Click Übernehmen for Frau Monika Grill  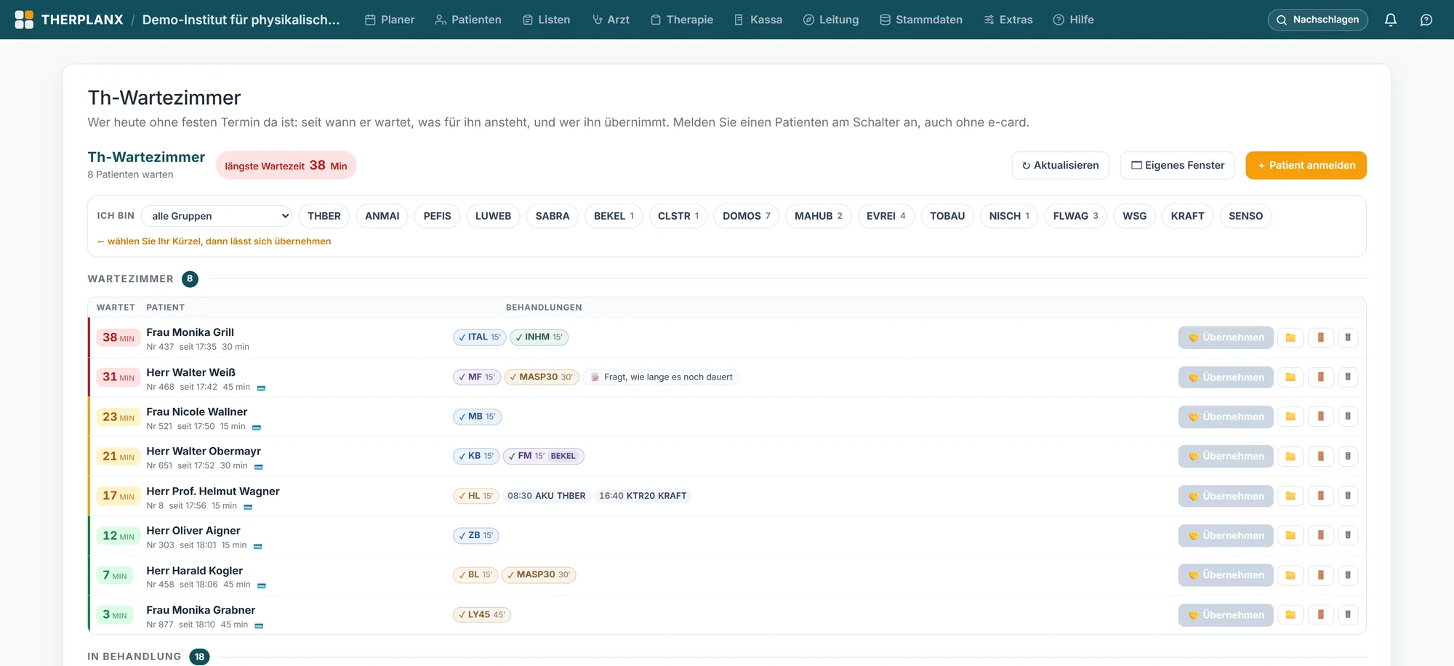(x=1226, y=337)
